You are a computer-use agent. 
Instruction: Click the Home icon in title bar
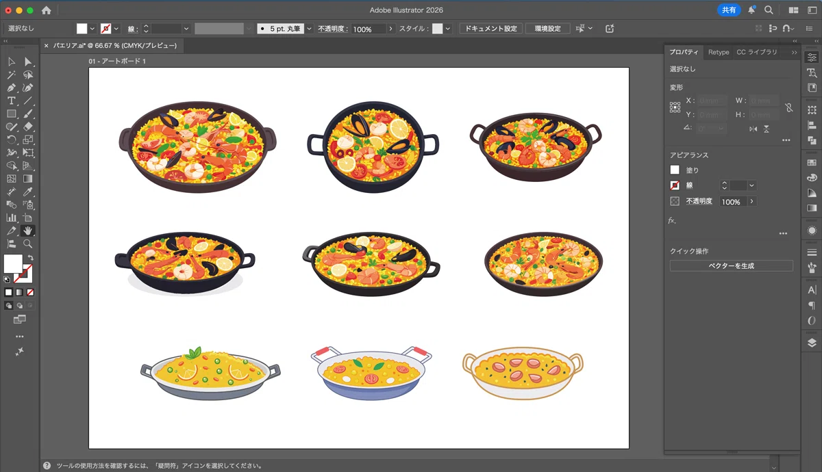pos(47,10)
